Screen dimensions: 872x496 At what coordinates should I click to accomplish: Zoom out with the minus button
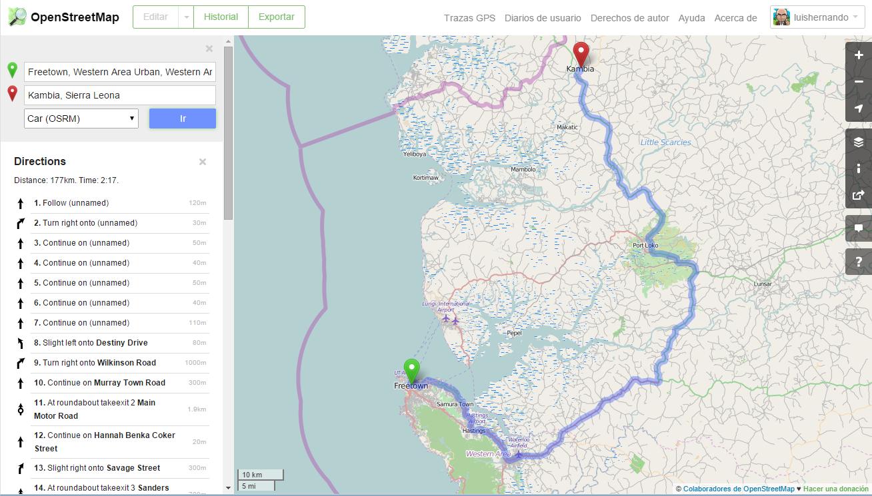coord(859,82)
